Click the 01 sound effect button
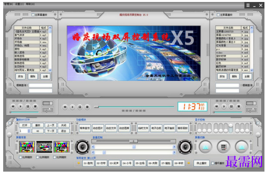Image resolution: width=270 pixels, height=174 pixels. 88,163
